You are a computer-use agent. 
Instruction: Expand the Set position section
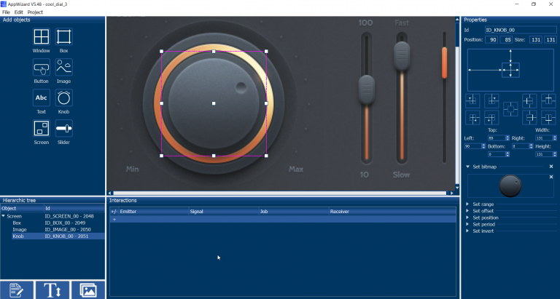pos(467,218)
